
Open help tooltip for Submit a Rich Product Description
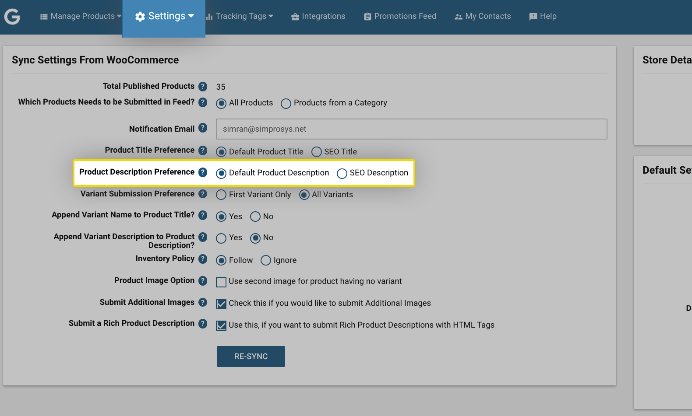(203, 323)
